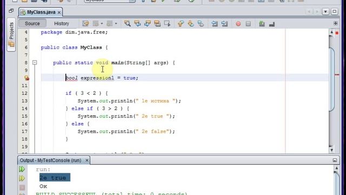
Task: Click the "run:" output line
Action: (43, 170)
